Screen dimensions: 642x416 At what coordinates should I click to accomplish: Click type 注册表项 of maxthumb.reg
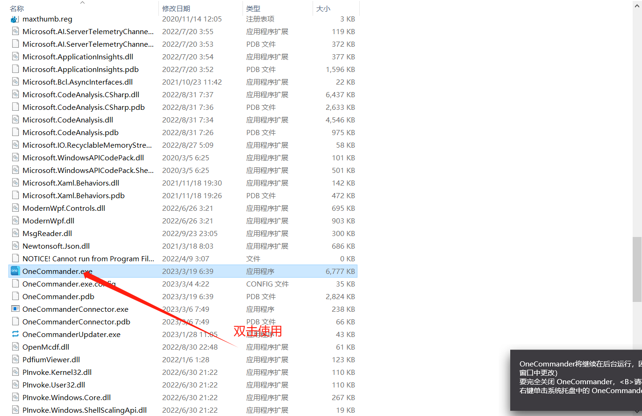pyautogui.click(x=260, y=19)
